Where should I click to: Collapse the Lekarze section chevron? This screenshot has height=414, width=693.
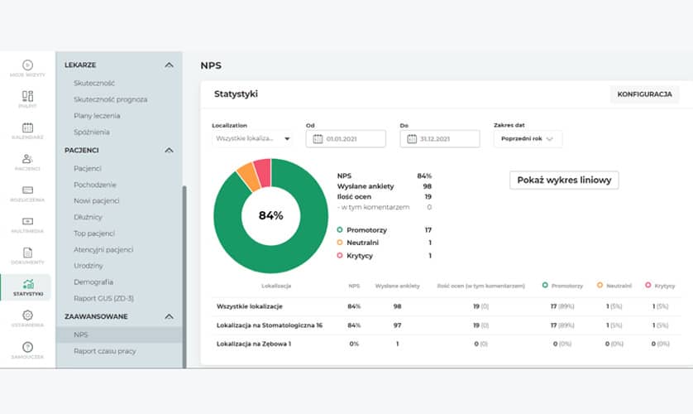(169, 65)
